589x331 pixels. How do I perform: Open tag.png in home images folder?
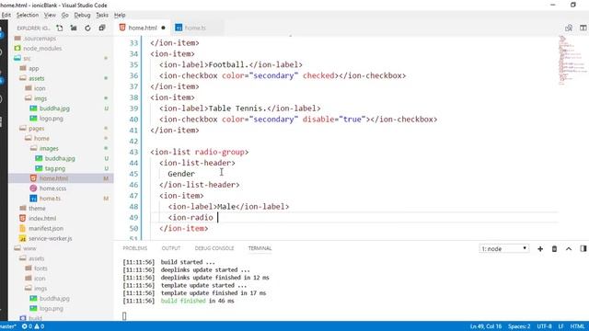point(55,168)
